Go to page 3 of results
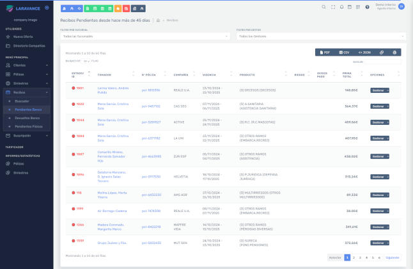Screen dimensions: 413x269 pyautogui.click(x=360, y=257)
